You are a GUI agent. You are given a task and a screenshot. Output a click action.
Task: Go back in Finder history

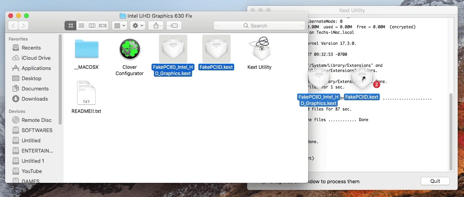coord(13,26)
